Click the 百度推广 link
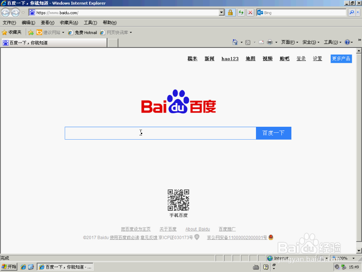The image size is (362, 272). coord(227,229)
